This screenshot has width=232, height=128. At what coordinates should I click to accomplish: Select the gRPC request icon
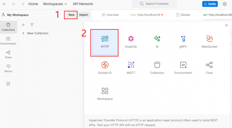(x=183, y=39)
